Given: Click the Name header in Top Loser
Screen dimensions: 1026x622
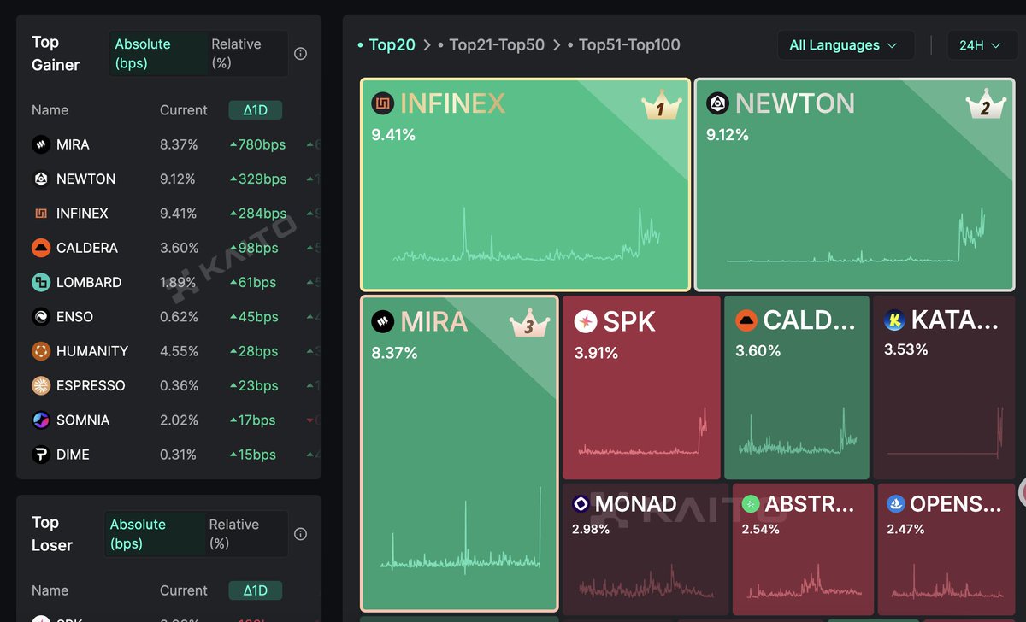Looking at the screenshot, I should pyautogui.click(x=50, y=590).
